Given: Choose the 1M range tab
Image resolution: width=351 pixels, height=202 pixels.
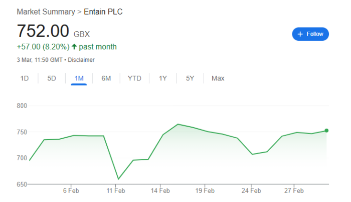Looking at the screenshot, I should (x=79, y=78).
